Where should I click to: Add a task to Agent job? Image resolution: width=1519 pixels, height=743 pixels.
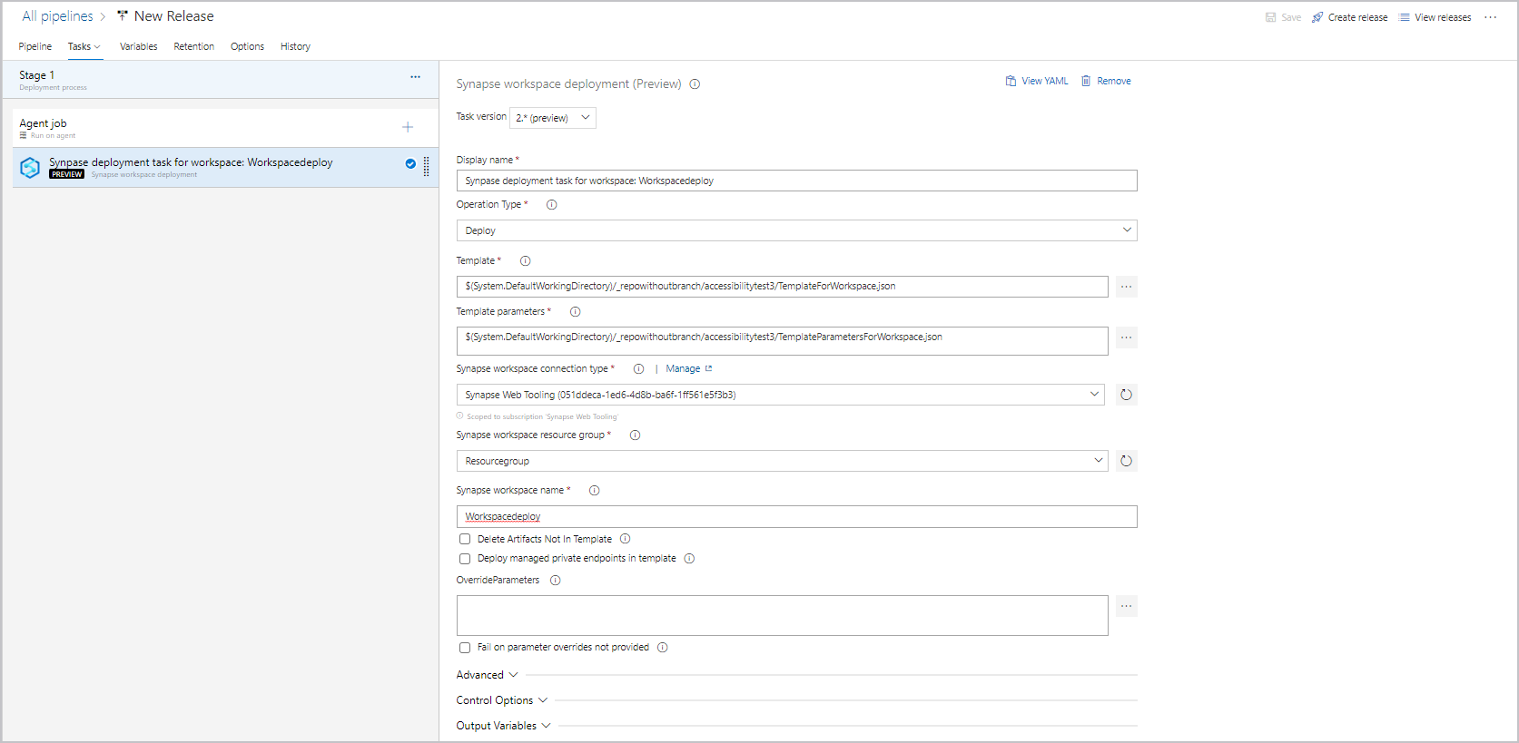point(408,127)
